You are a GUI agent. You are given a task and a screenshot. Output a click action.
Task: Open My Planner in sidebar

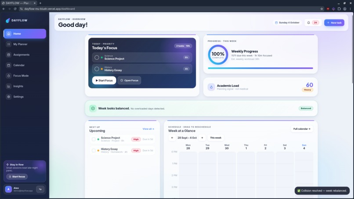pyautogui.click(x=25, y=44)
